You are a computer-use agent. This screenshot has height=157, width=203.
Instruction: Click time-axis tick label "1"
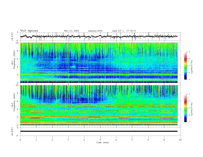click(36, 140)
